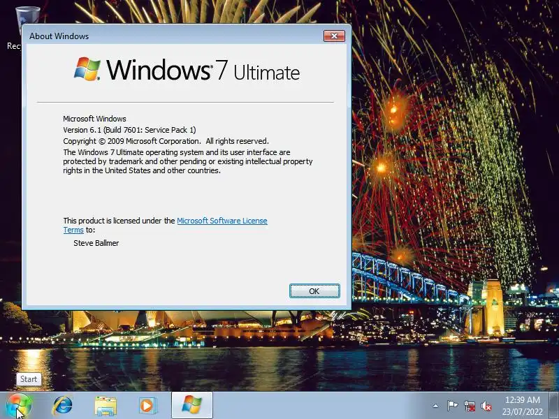
Task: Click the 'Microsoft Windows' text line
Action: pos(94,119)
